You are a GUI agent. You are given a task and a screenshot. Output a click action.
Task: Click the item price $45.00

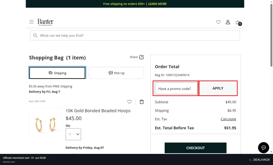pos(73,119)
